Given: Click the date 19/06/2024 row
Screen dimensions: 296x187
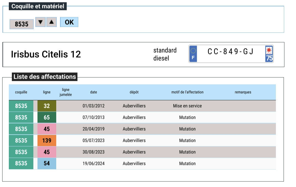Looking at the screenshot, I should (142, 163).
